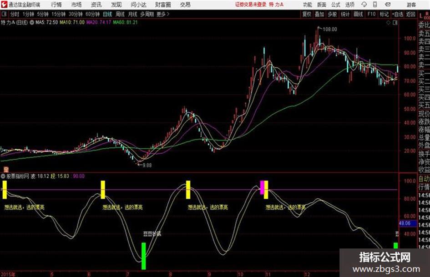This screenshot has height=277, width=430.
Task: Click the 2015年 date axis label
Action: [8, 274]
